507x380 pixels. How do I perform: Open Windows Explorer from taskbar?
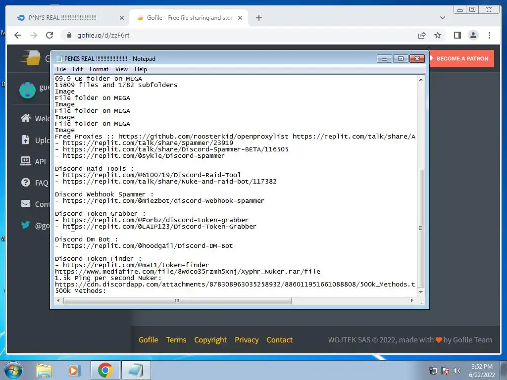coord(44,370)
